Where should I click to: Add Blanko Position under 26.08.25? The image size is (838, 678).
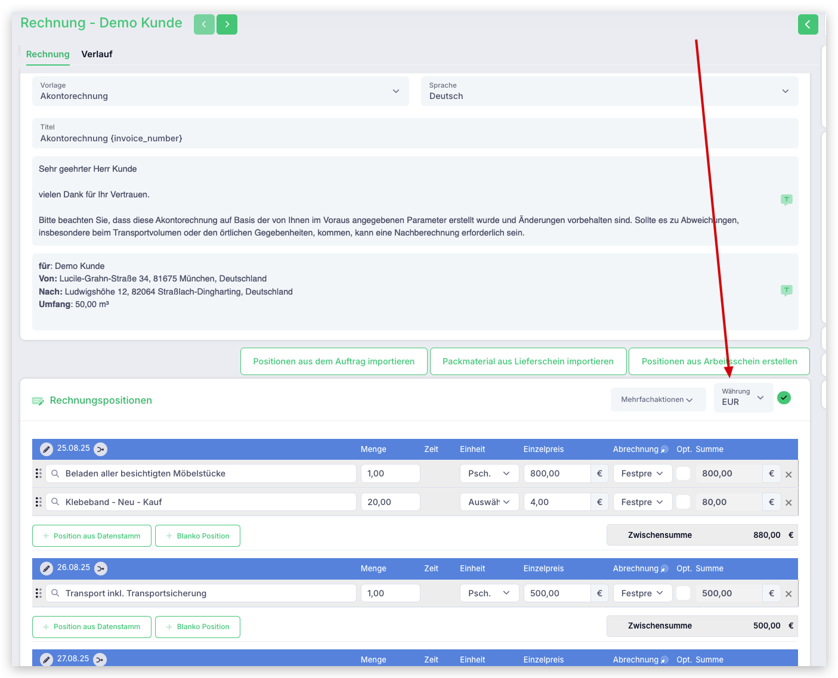(x=197, y=627)
